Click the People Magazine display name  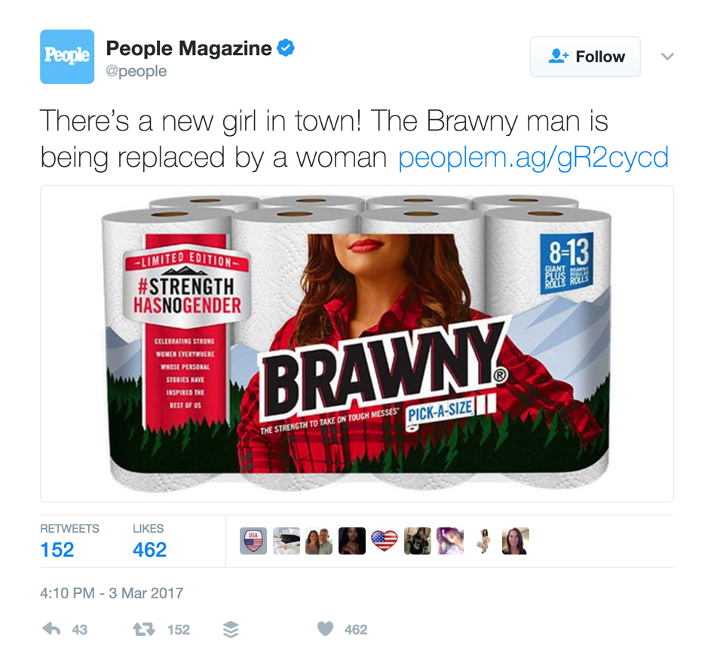tap(188, 48)
